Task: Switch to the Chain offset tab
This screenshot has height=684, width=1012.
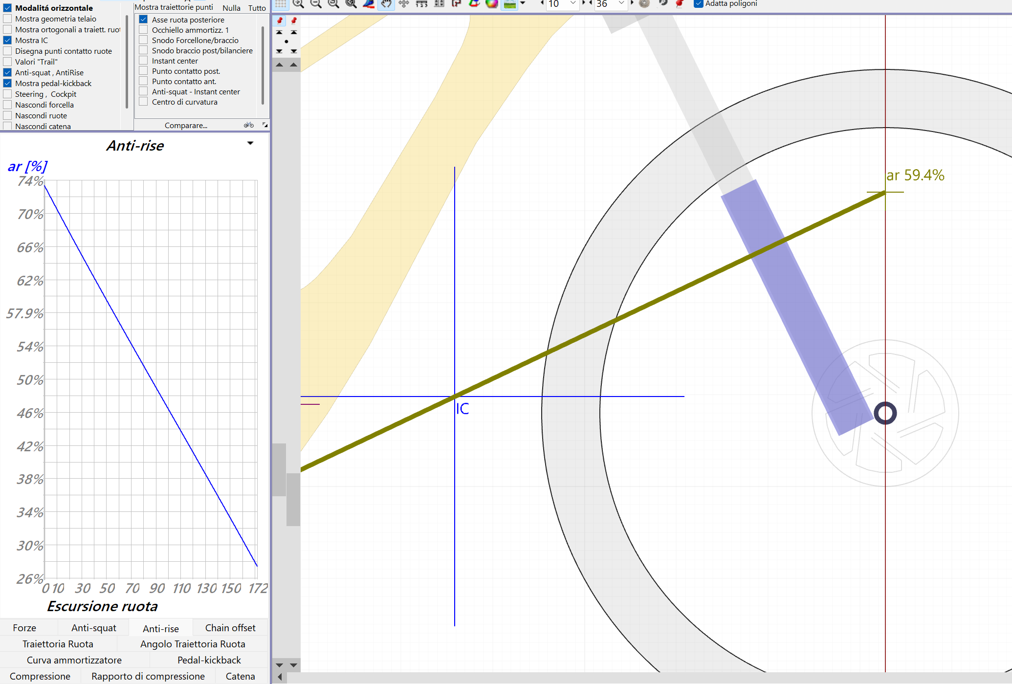Action: 230,628
